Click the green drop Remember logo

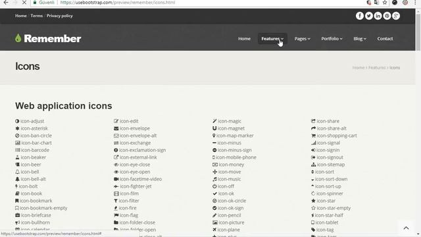tap(18, 38)
